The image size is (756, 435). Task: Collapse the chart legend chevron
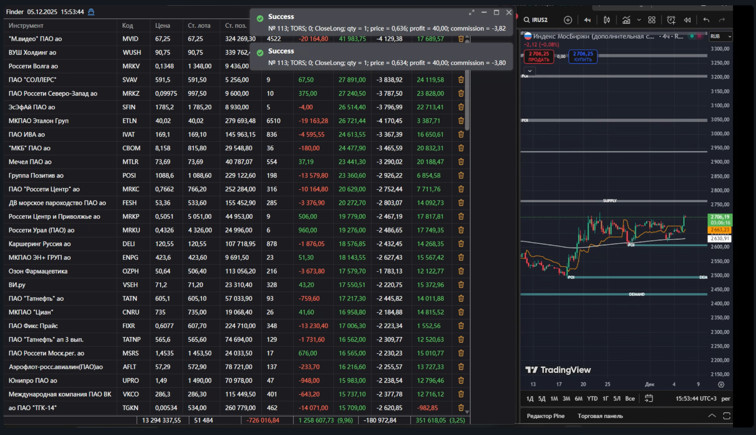(530, 71)
